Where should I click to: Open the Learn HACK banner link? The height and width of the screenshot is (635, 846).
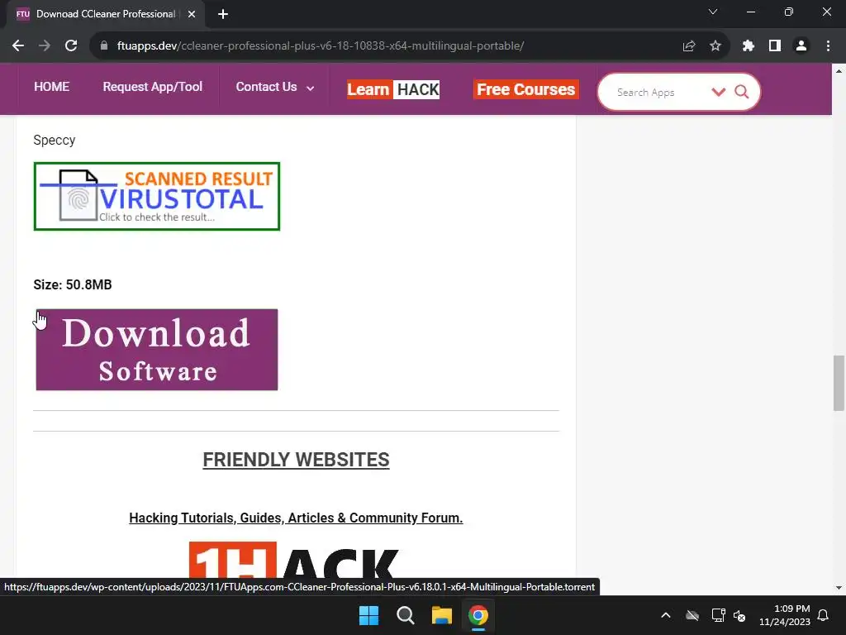point(393,89)
